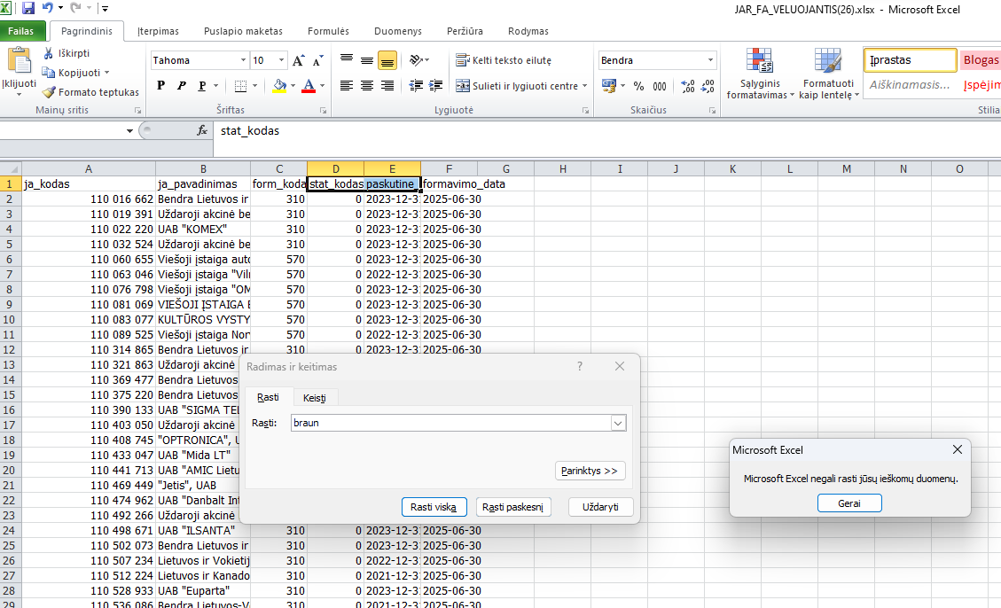The height and width of the screenshot is (608, 1001).
Task: Toggle Kelti teksto eilutę wrap text
Action: pyautogui.click(x=504, y=60)
